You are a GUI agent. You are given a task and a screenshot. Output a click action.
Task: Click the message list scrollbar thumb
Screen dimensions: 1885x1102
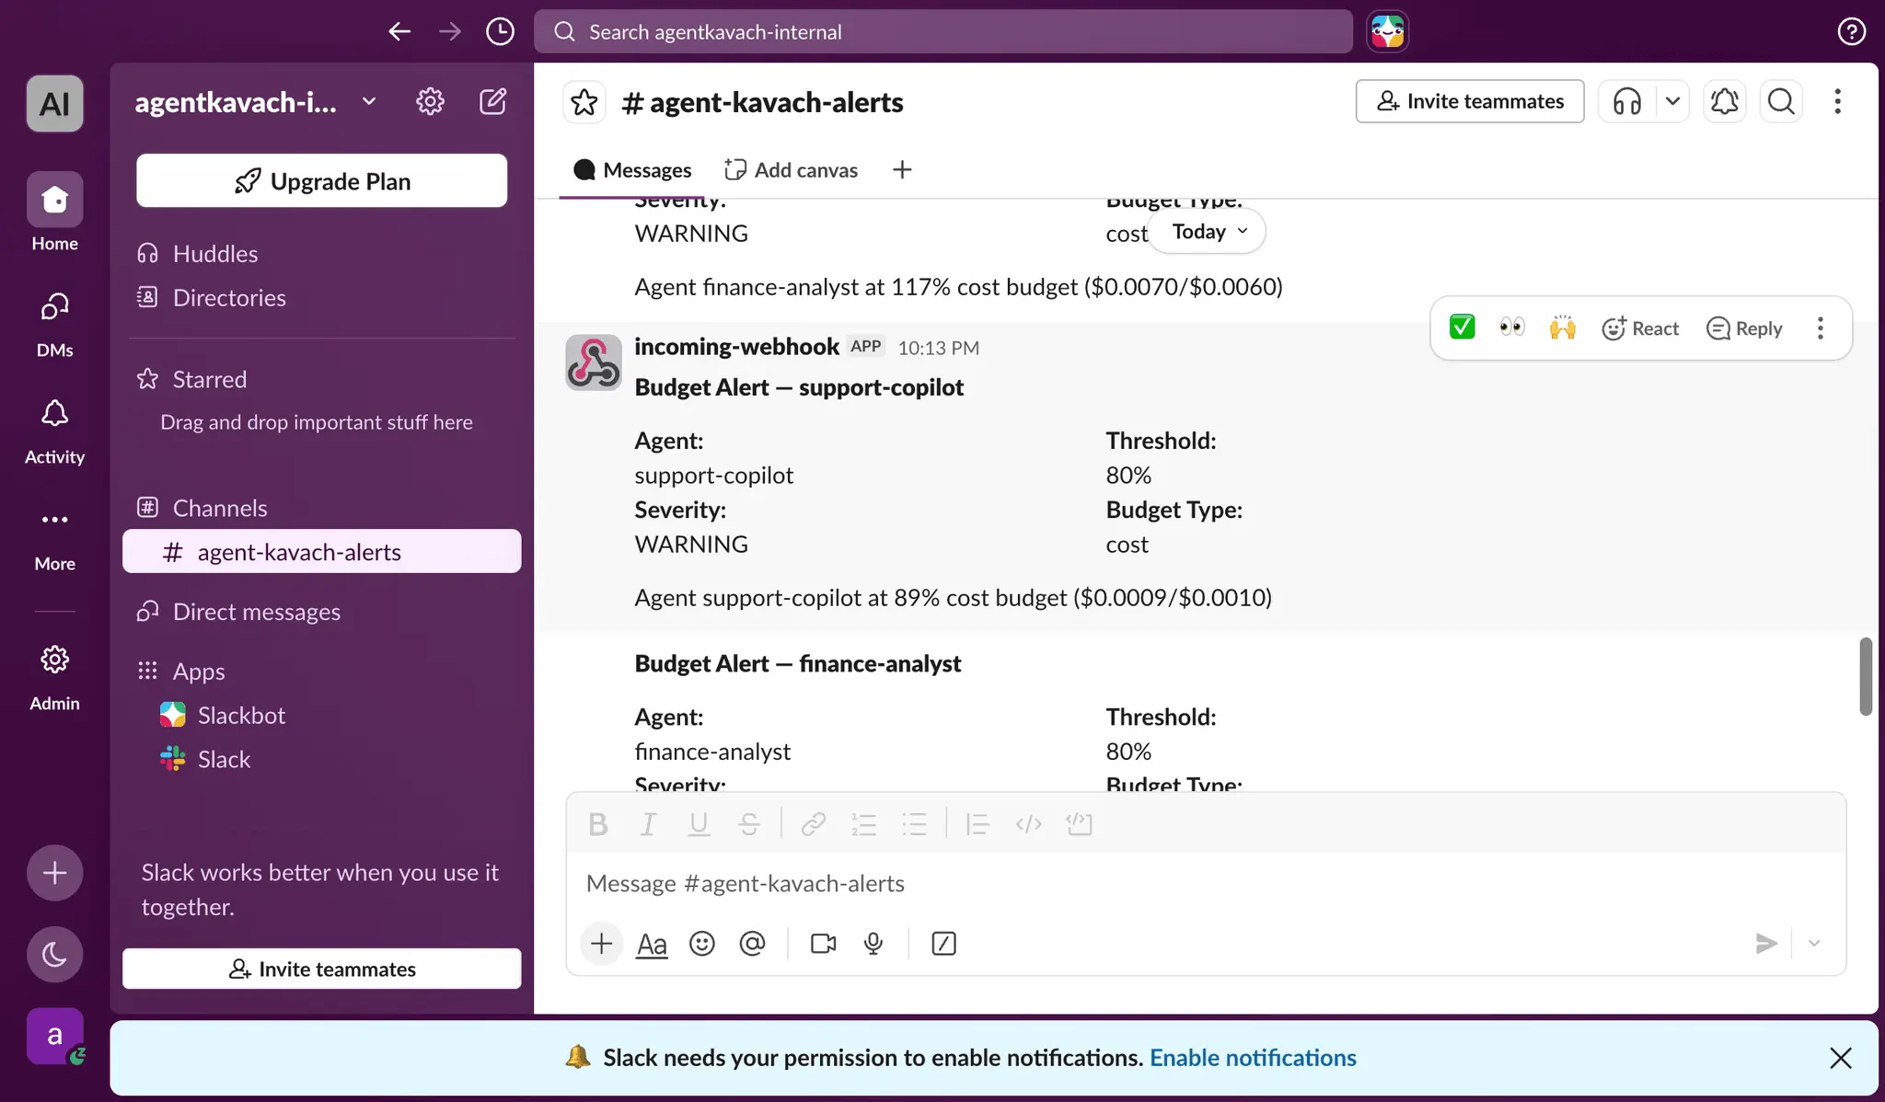point(1866,676)
